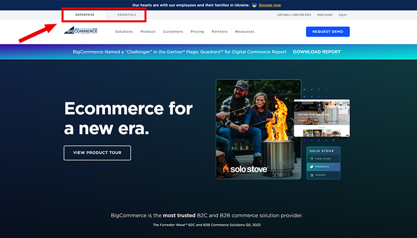Click the Request Demo button
Viewport: 417px width, 238px height.
point(328,32)
